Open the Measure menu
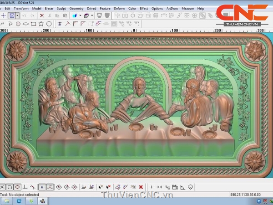273x205 pixels. point(187,8)
